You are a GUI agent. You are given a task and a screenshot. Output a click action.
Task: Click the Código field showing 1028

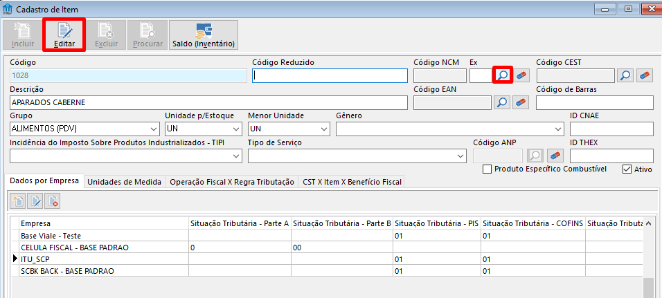(128, 76)
